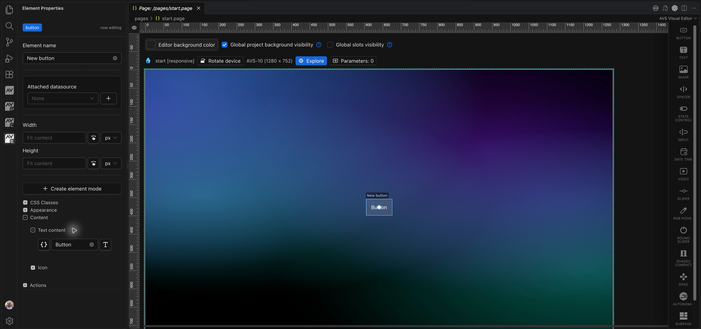Select the SHADES COMPACT element in palette
Image resolution: width=701 pixels, height=329 pixels.
click(x=683, y=258)
